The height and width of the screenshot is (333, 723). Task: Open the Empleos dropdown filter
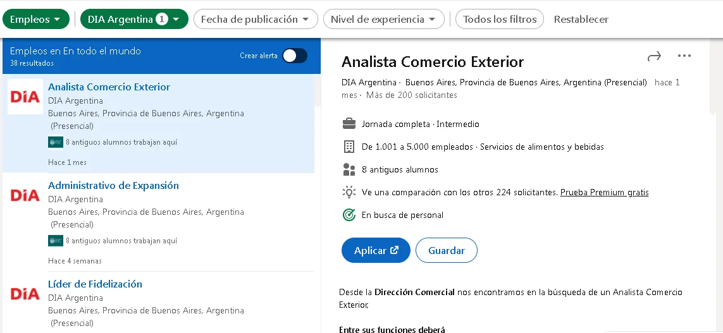(x=36, y=20)
